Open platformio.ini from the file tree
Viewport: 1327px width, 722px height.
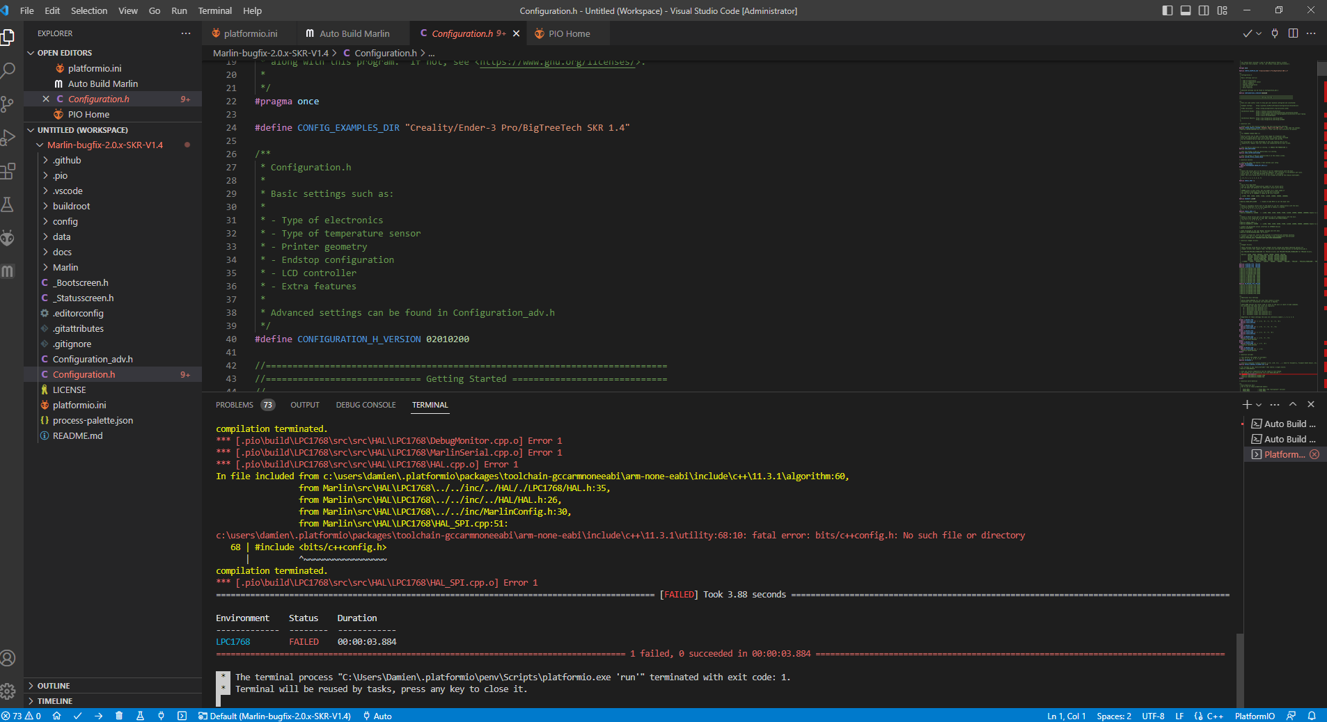click(79, 405)
